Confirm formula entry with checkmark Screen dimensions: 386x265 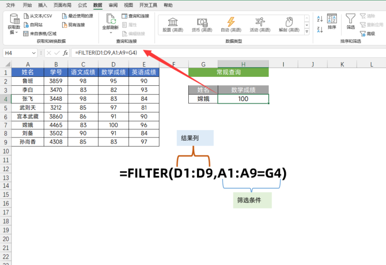57,53
